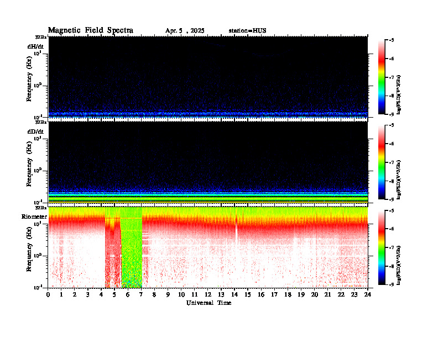Click hour "21" on the Universal Time axis
Viewport: 438px width, 338px height.
coord(327,294)
